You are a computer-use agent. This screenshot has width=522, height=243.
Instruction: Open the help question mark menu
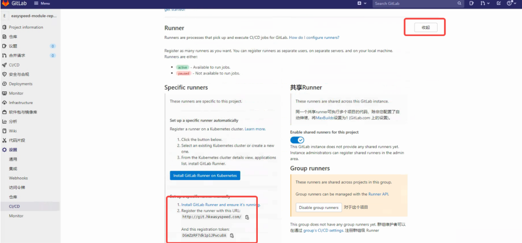coord(510,3)
